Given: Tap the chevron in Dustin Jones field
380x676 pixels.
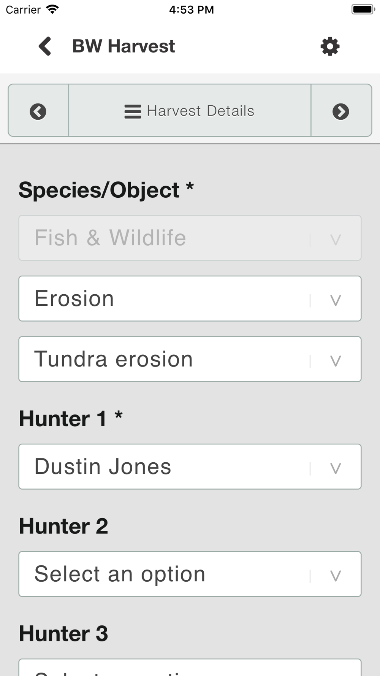Looking at the screenshot, I should pyautogui.click(x=335, y=468).
